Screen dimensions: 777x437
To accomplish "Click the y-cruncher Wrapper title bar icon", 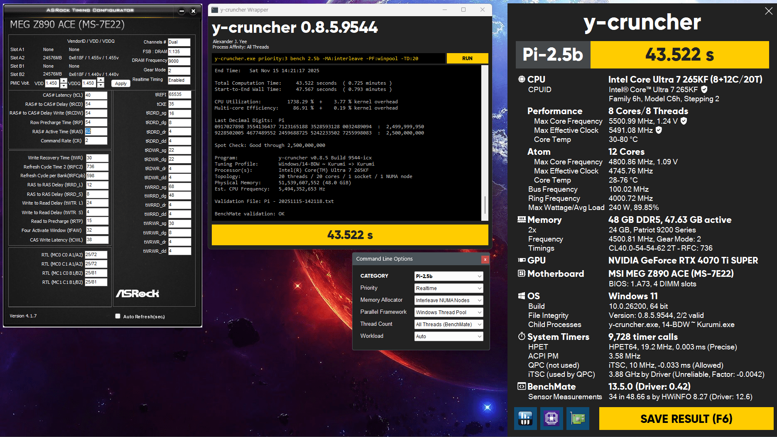I will [215, 10].
